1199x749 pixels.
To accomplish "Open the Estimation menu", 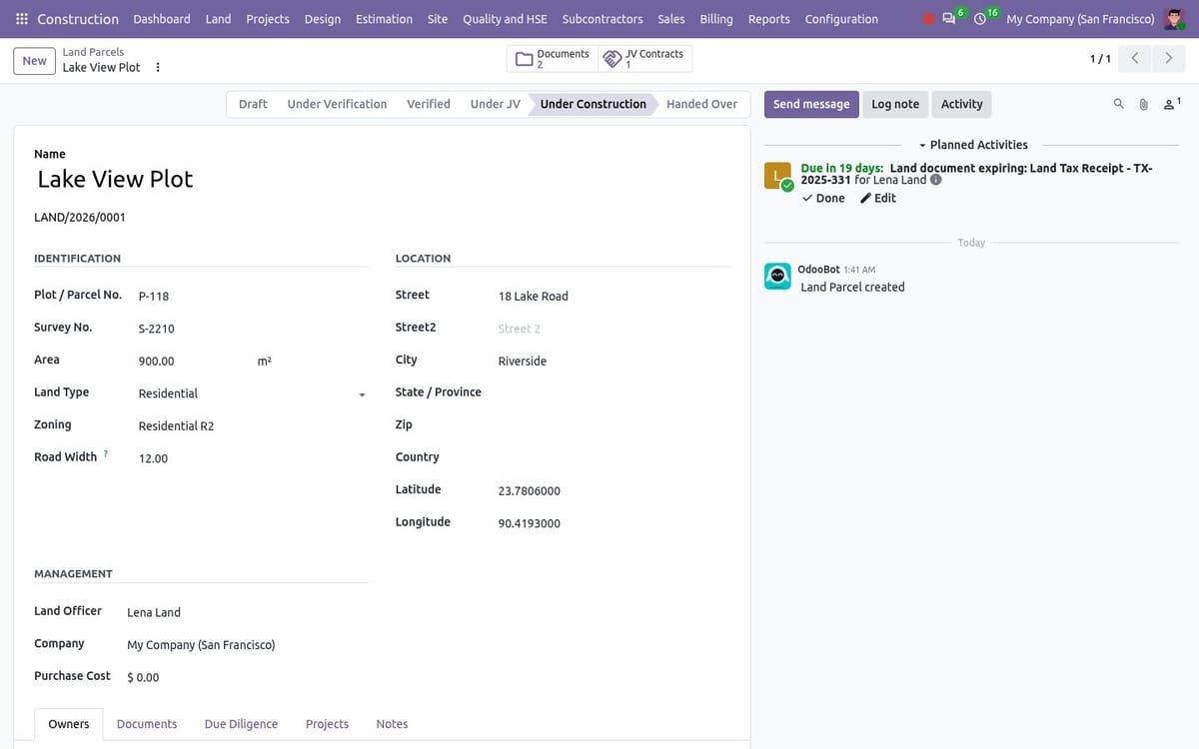I will pos(384,19).
